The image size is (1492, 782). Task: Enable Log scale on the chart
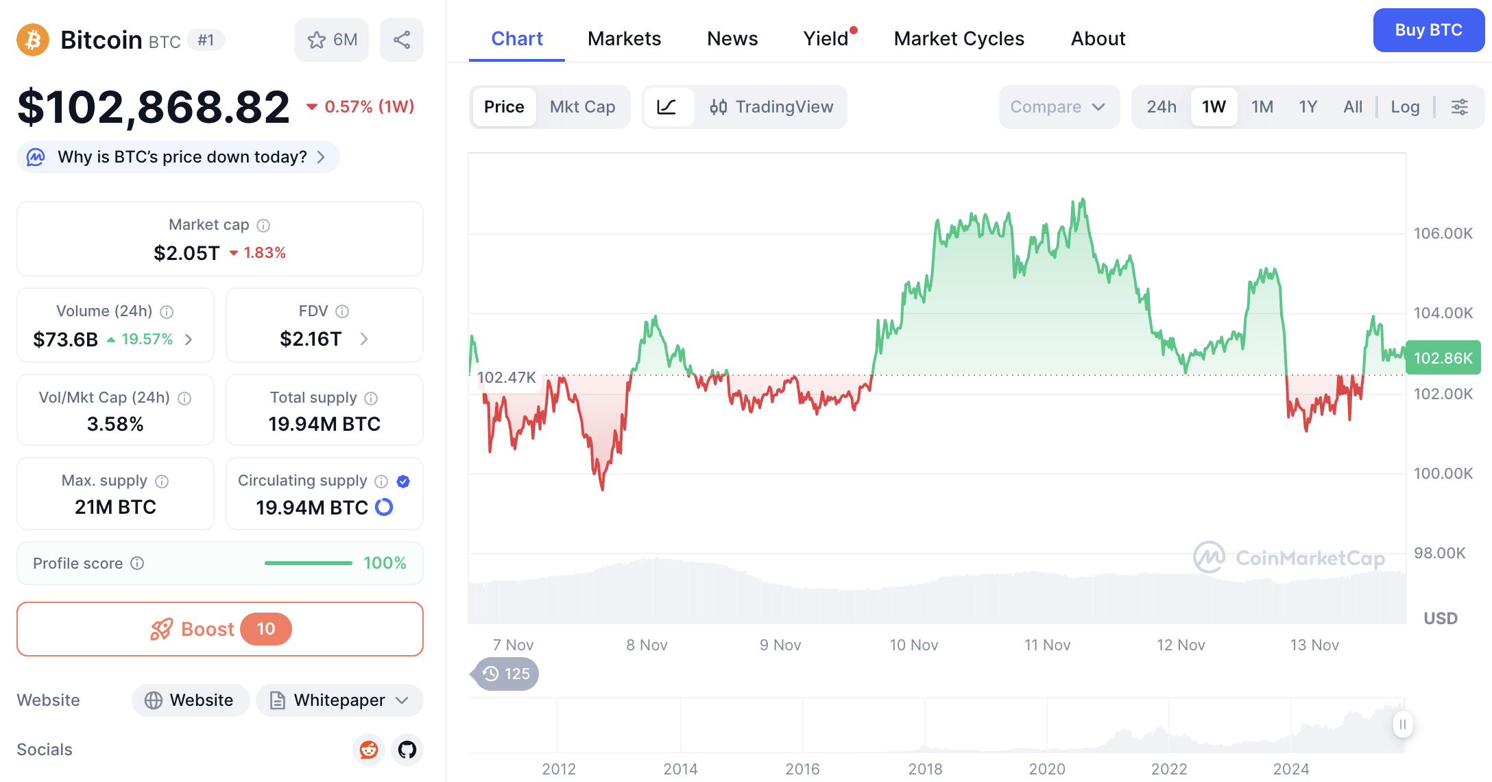[x=1405, y=107]
